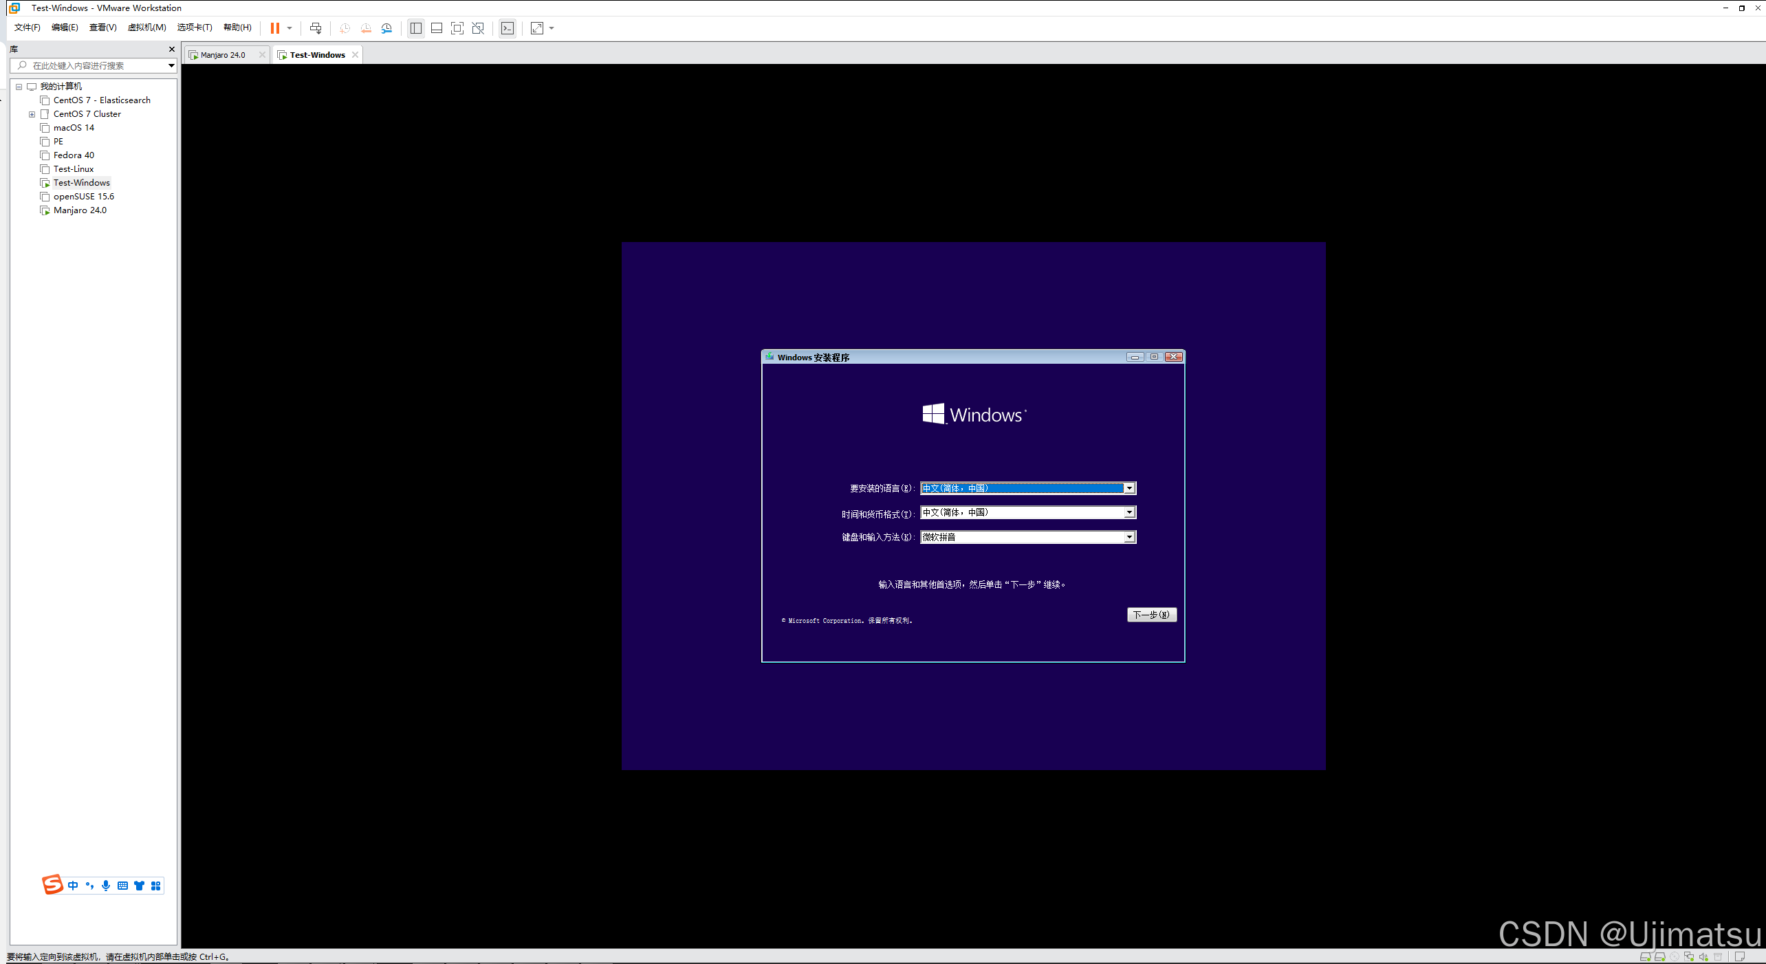This screenshot has height=964, width=1766.
Task: Expand the CentOS 7 Cluster tree node
Action: point(32,114)
